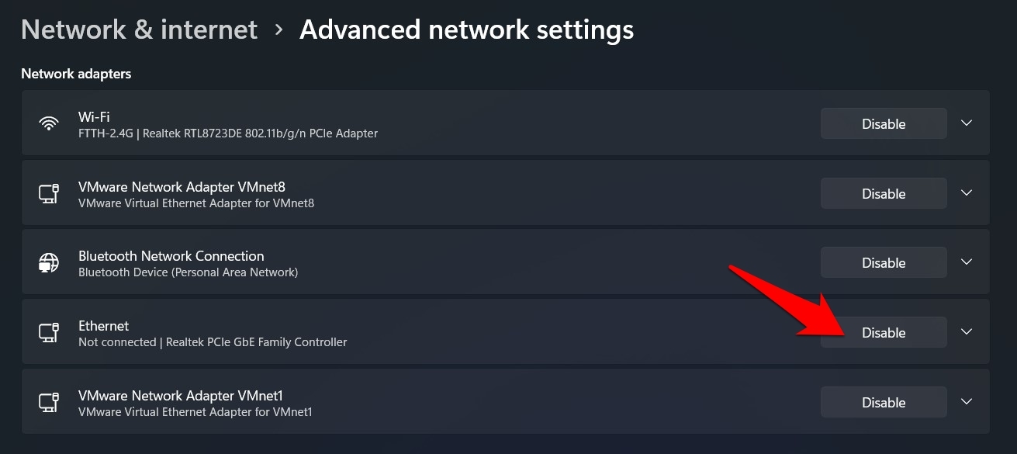Viewport: 1017px width, 454px height.
Task: Disable VMware Network Adapter VMnet8
Action: click(x=884, y=193)
